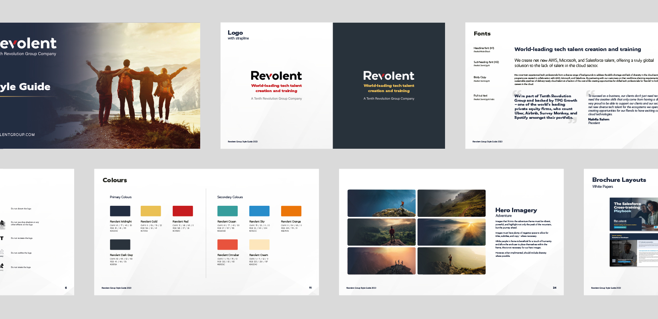This screenshot has height=319, width=658.
Task: Click page number 6 on logo misuse page
Action: [x=66, y=287]
